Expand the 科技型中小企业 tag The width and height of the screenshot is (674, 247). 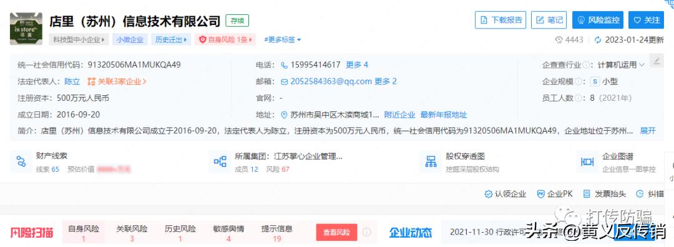[79, 39]
